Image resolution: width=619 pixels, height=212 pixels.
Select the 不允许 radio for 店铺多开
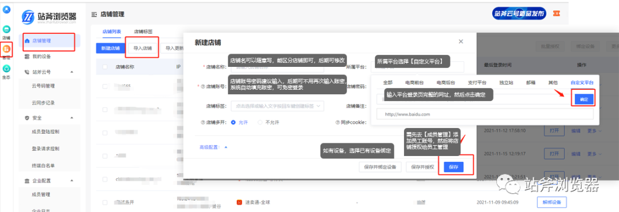[260, 122]
